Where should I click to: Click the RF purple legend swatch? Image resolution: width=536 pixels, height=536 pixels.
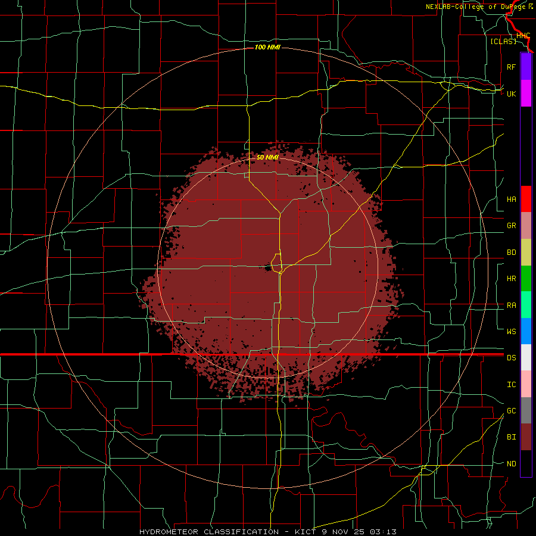click(x=526, y=67)
